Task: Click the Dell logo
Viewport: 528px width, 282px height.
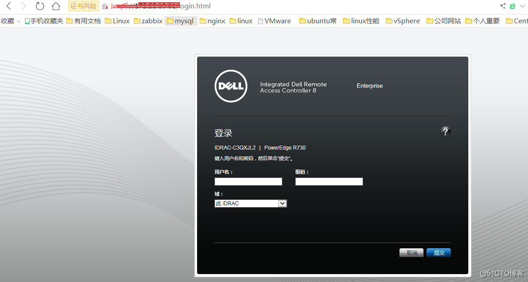Action: (x=231, y=86)
